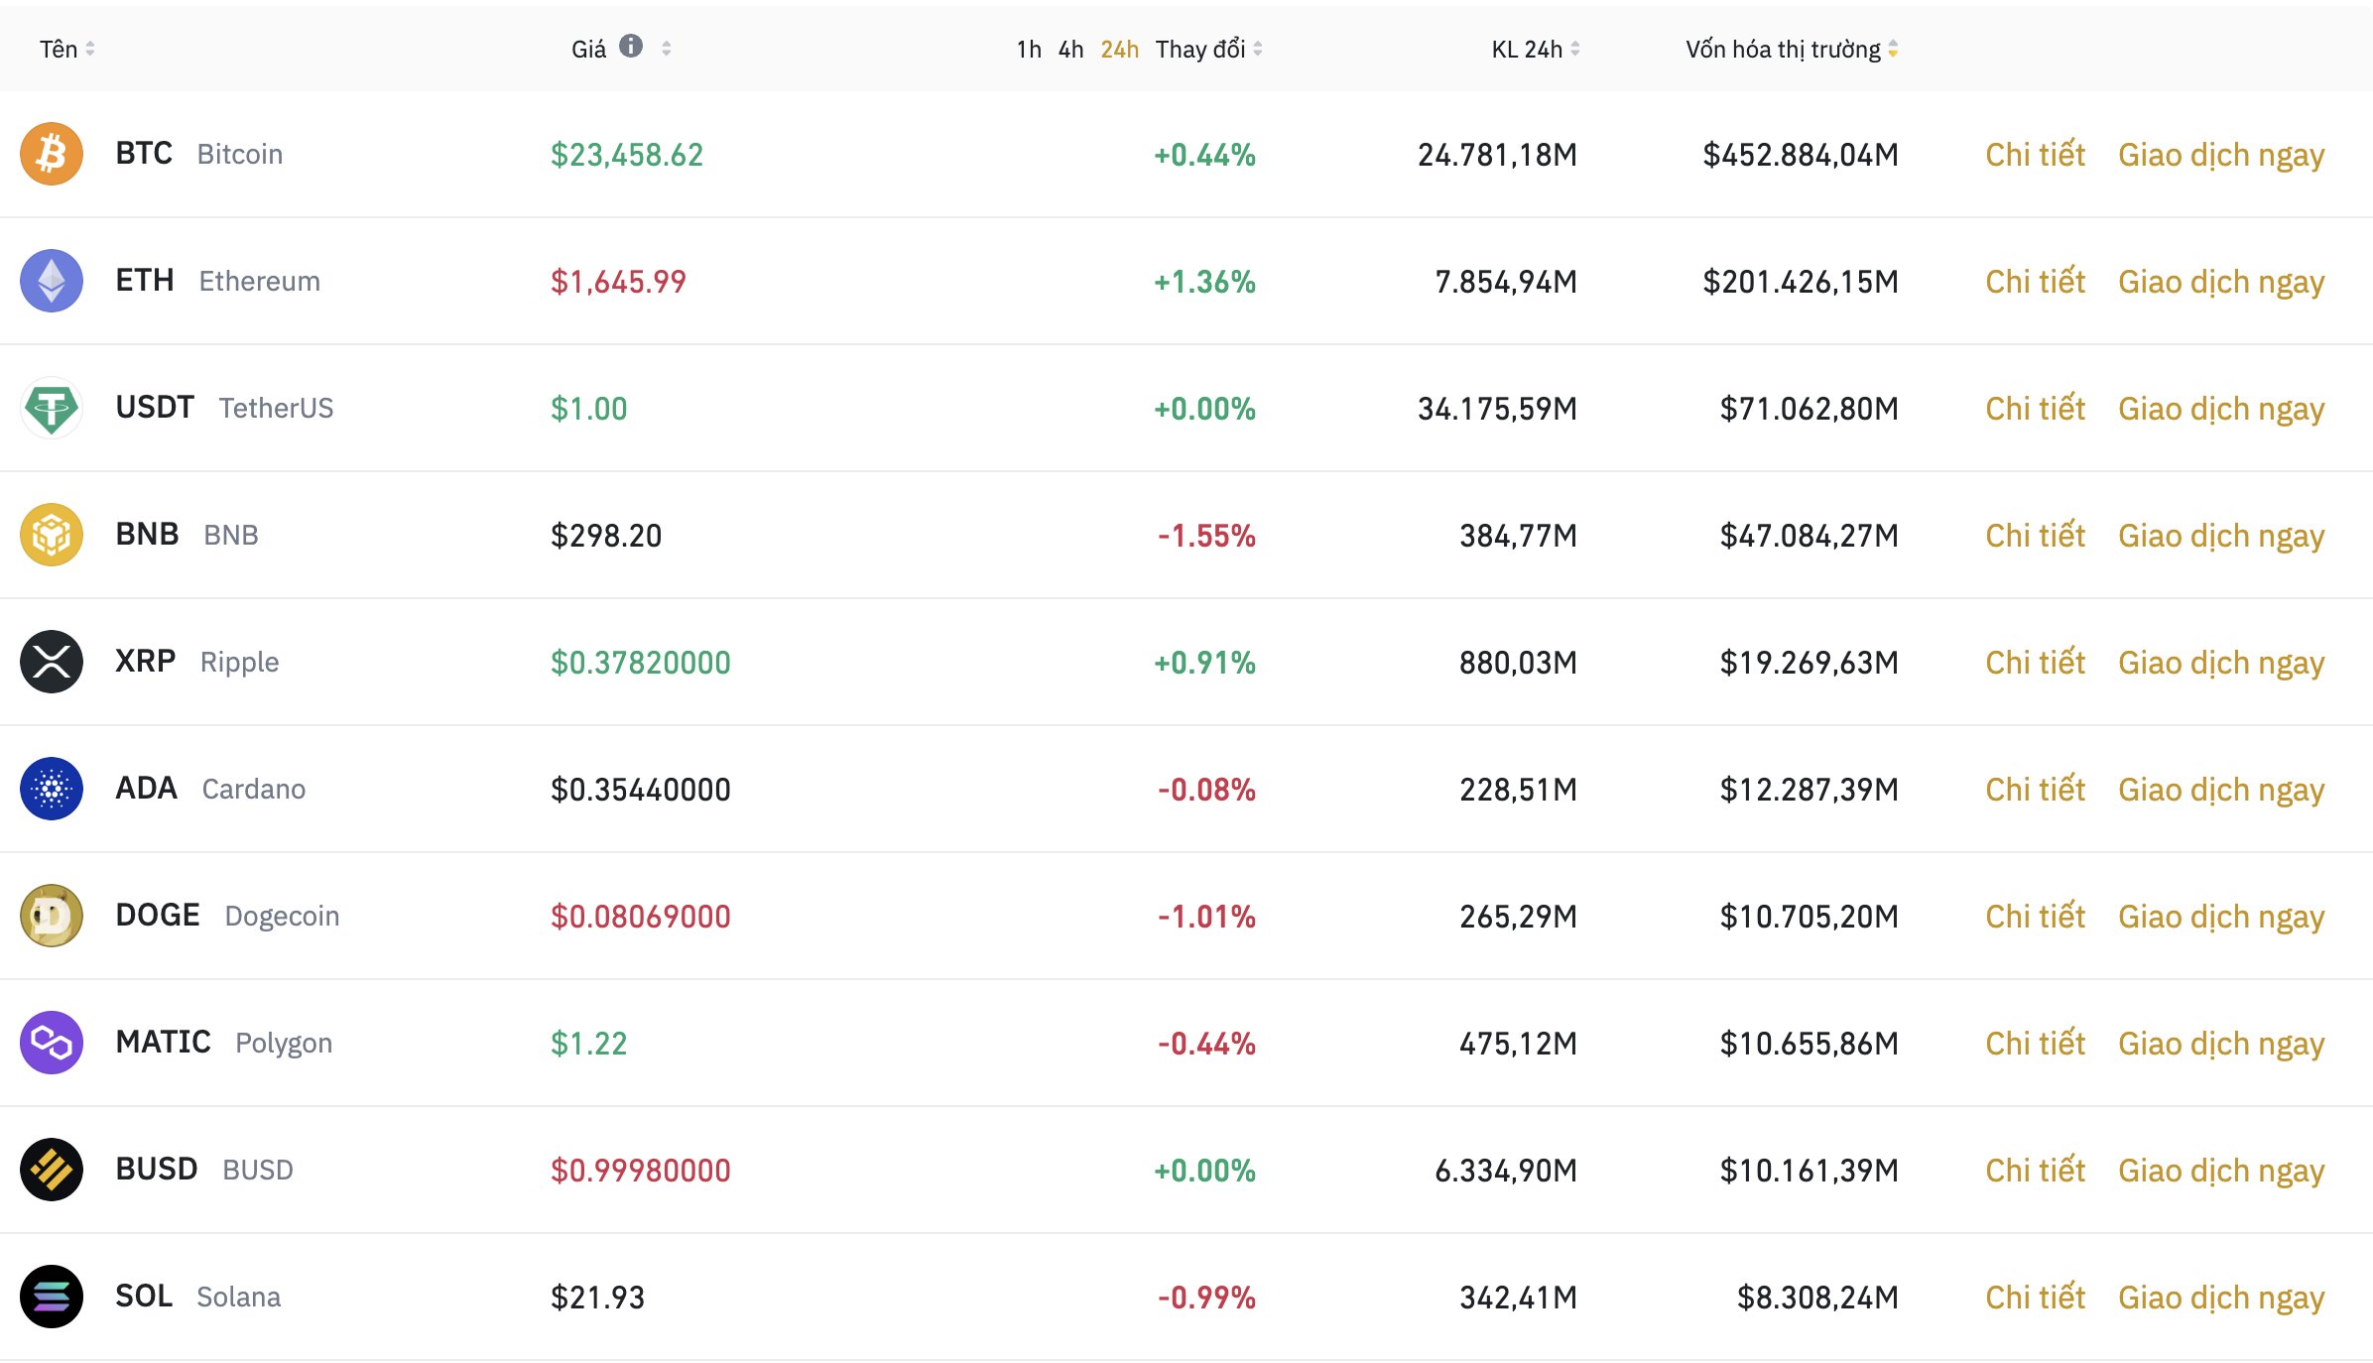Viewport: 2373px width, 1363px height.
Task: Sort the table by Tên column
Action: click(67, 49)
